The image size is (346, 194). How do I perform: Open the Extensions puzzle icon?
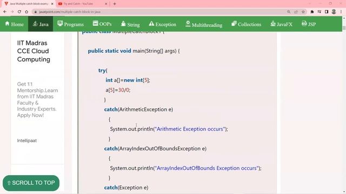pos(312,12)
